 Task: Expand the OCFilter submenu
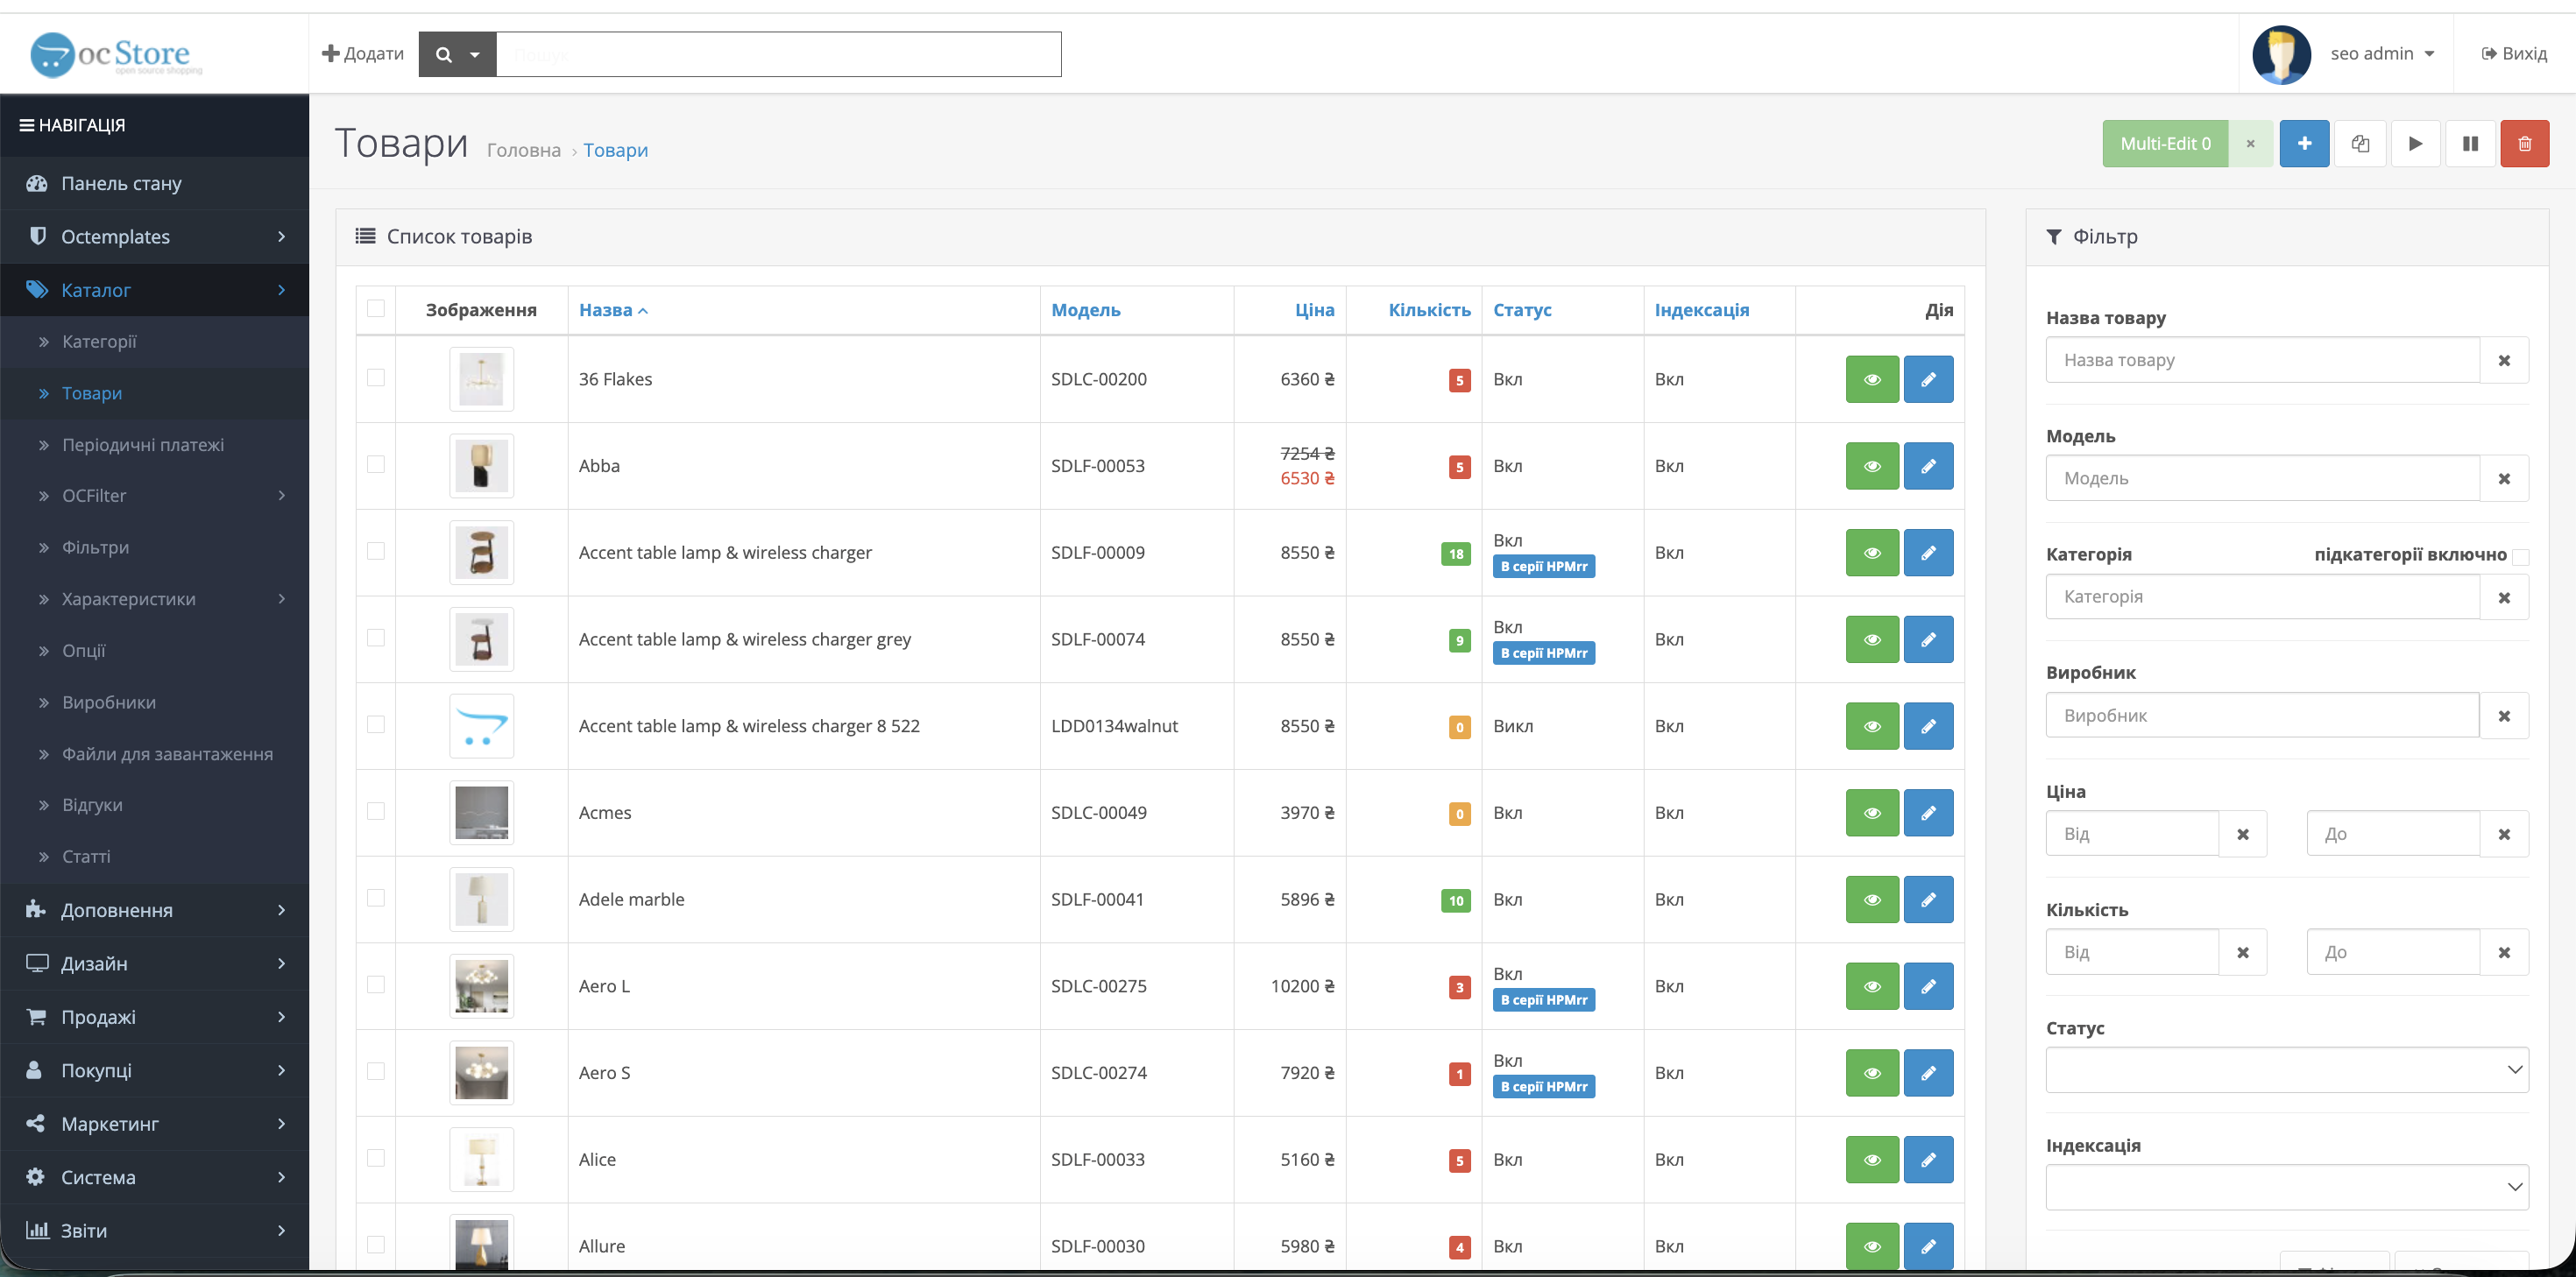coord(155,496)
